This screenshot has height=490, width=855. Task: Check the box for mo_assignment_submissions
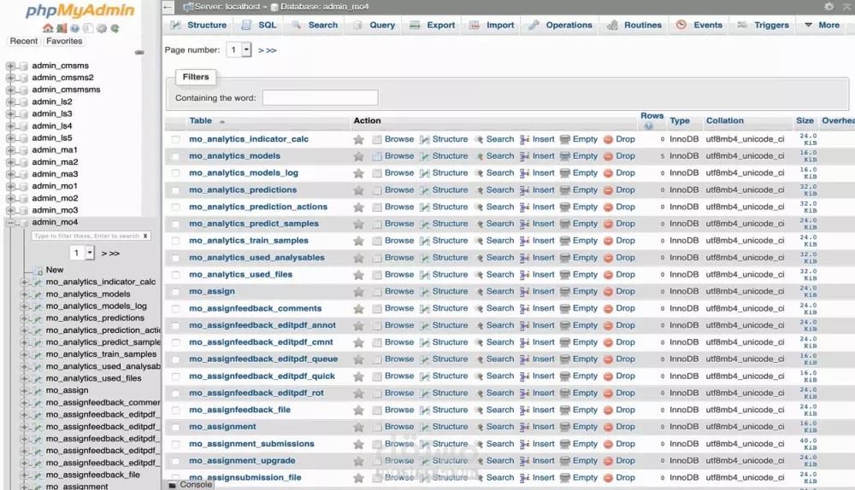click(175, 444)
